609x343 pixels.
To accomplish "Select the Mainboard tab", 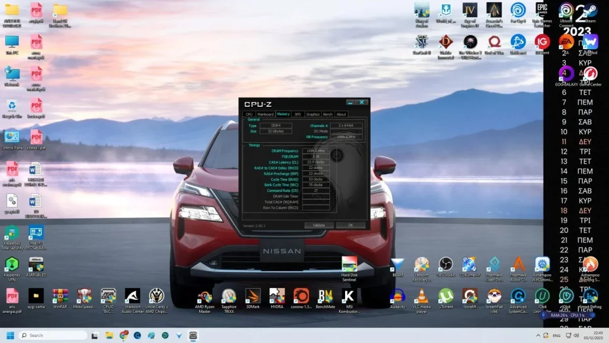I will click(x=265, y=114).
